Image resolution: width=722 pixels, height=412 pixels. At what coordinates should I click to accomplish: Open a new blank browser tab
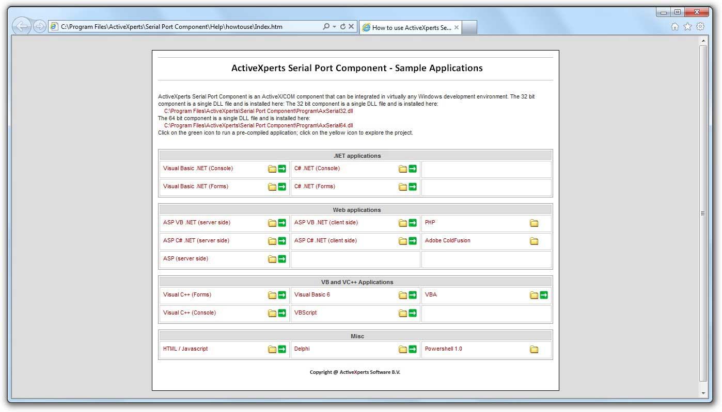[469, 28]
